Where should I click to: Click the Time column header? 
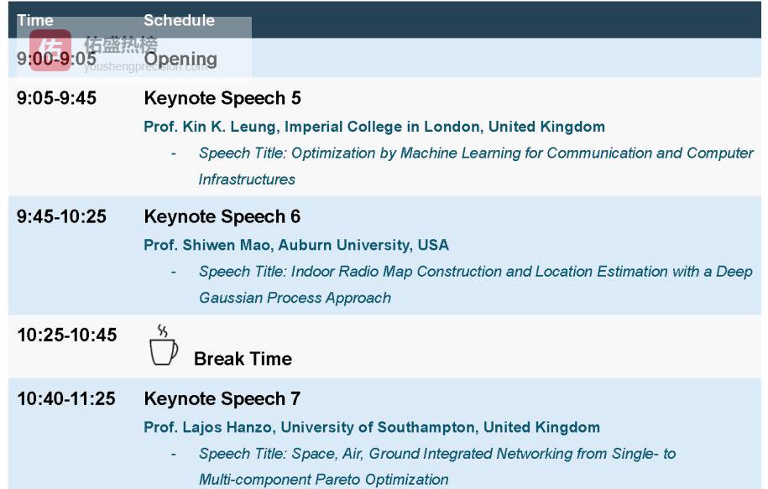tap(34, 20)
